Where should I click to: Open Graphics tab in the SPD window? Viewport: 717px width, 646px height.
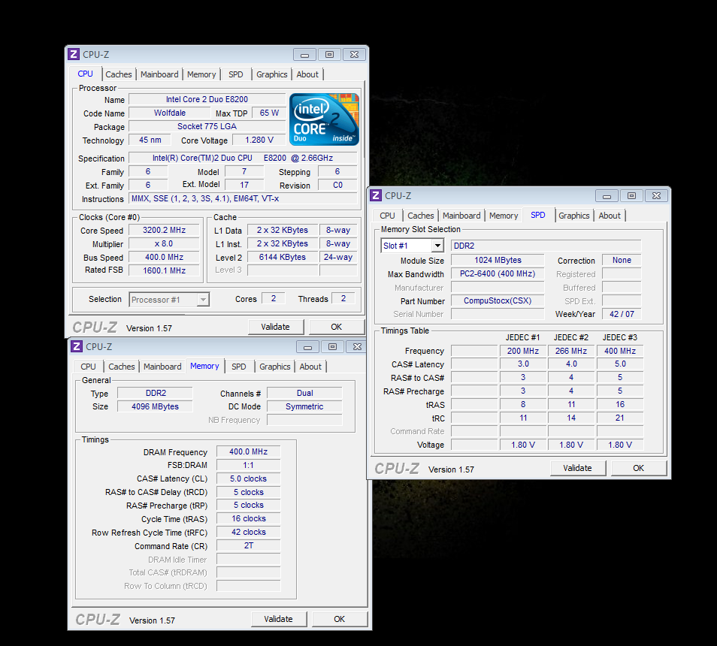pyautogui.click(x=574, y=216)
